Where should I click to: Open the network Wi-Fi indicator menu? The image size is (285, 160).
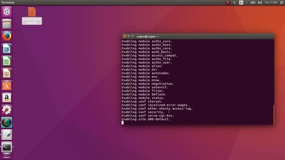(x=235, y=3)
